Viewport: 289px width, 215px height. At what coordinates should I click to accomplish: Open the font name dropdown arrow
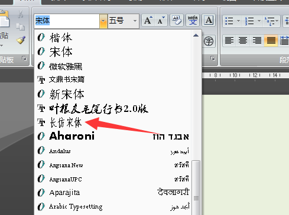pyautogui.click(x=103, y=21)
